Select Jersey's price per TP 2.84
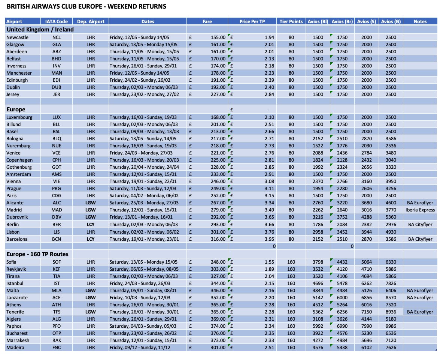This screenshot has height=357, width=443. 252,94
